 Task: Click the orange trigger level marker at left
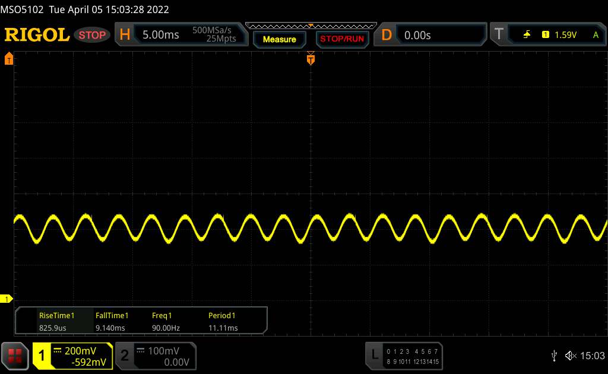[8, 59]
